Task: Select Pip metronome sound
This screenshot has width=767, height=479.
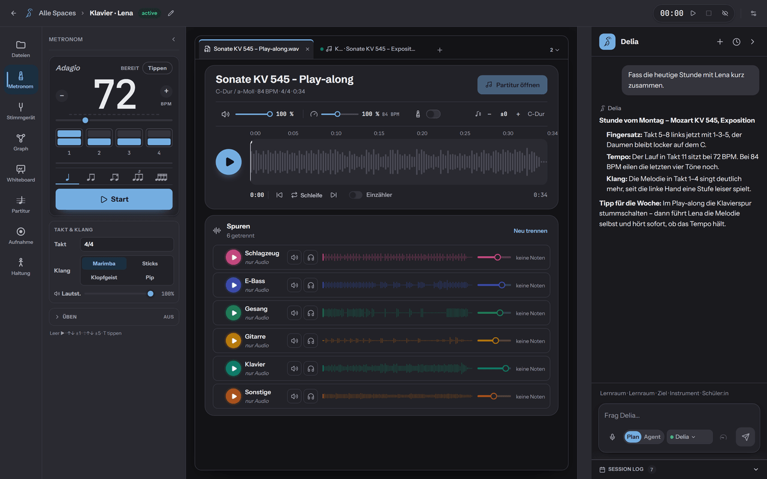Action: pos(150,277)
